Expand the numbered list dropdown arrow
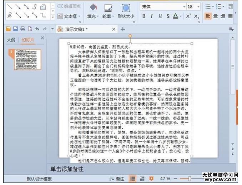Screen dimensions: 242x185 tap(223, 7)
